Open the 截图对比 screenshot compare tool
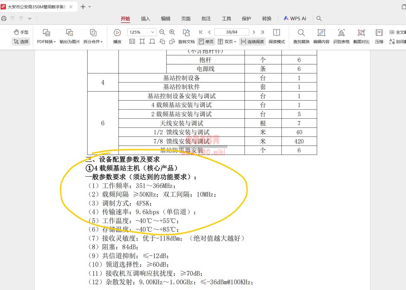Viewport: 406px width, 290px height. point(361,33)
